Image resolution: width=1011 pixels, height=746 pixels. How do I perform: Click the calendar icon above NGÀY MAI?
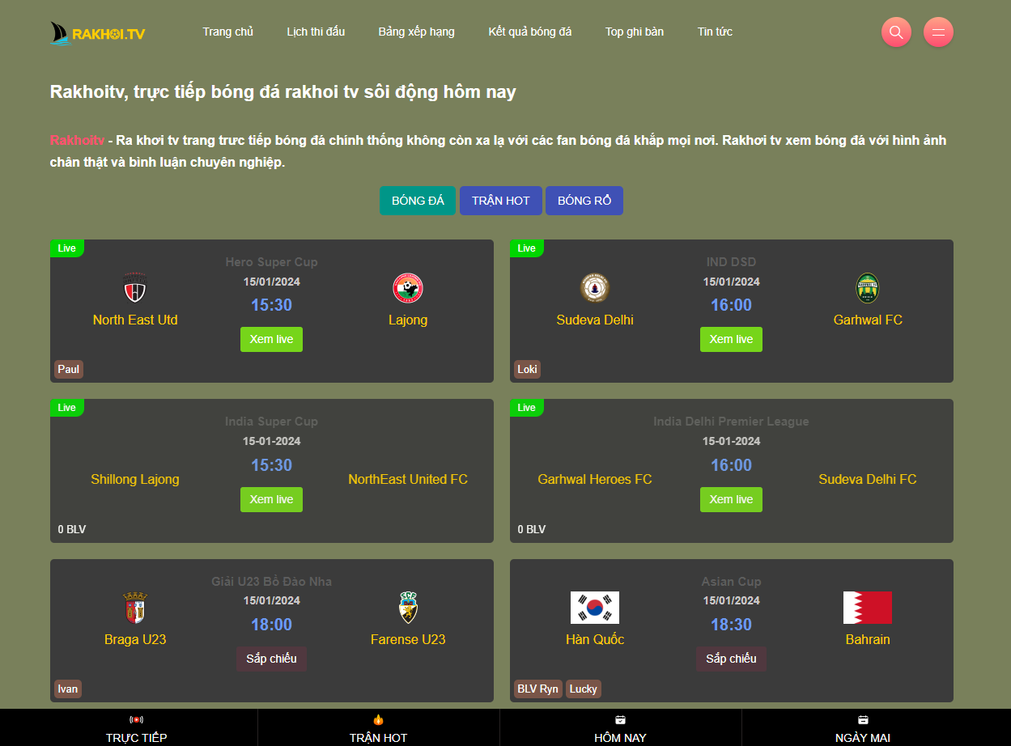point(863,719)
